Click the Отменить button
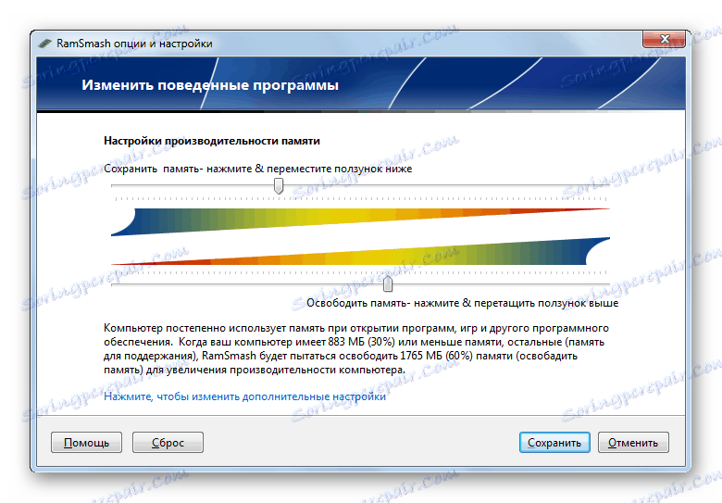This screenshot has width=722, height=503. pyautogui.click(x=633, y=443)
